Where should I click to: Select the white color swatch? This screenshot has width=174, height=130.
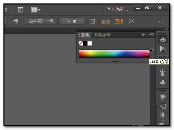point(90,43)
